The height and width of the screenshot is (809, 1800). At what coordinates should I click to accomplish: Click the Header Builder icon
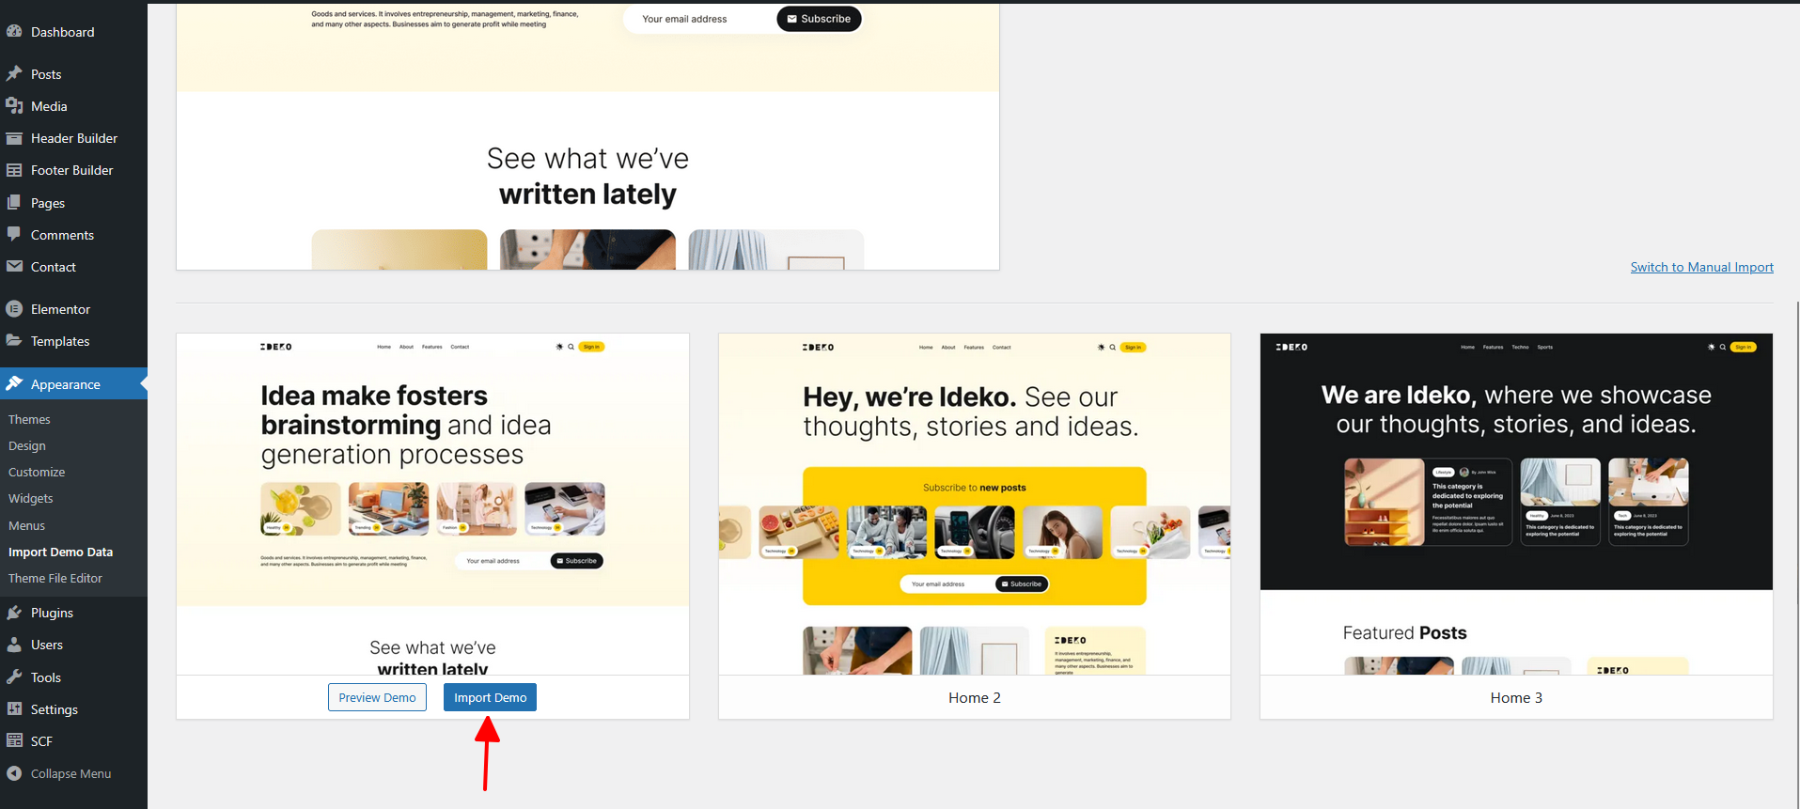(14, 138)
